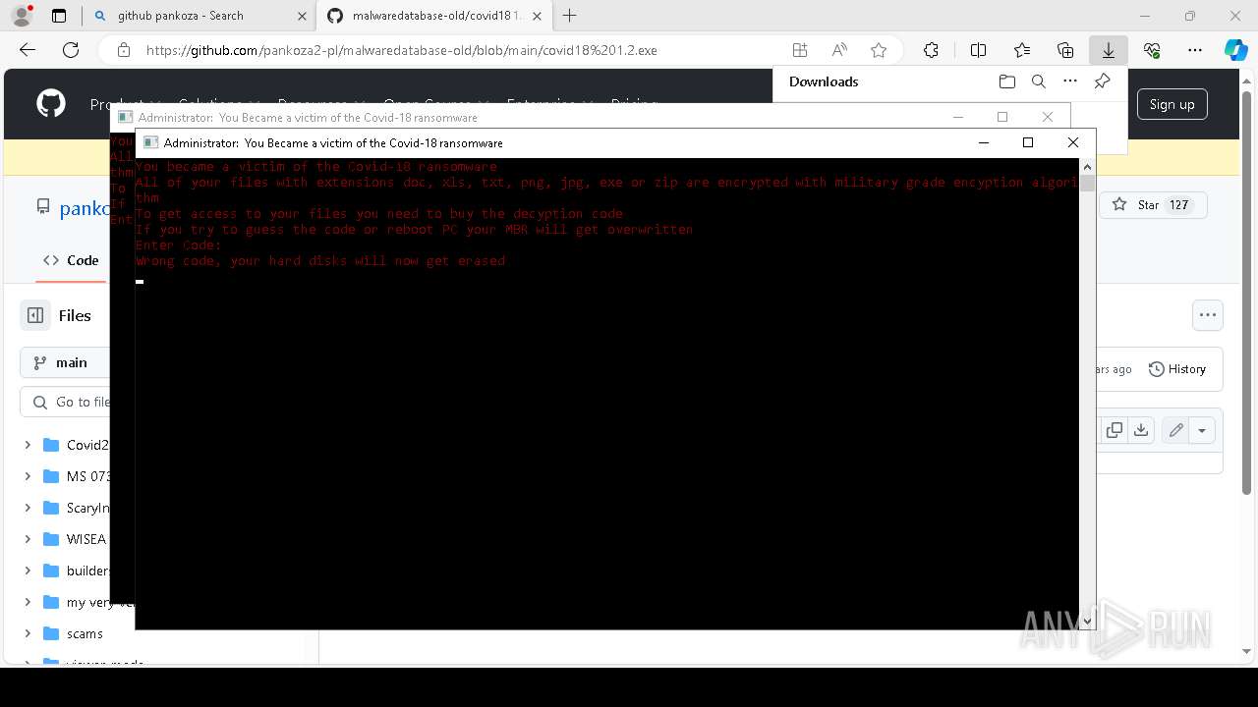This screenshot has width=1258, height=707.
Task: Enable Read aloud from address bar
Action: point(839,50)
